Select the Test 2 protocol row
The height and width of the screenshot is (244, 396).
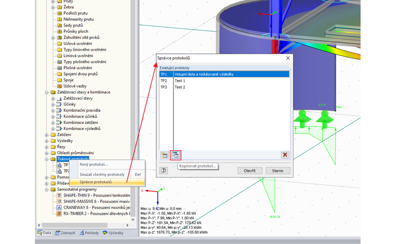pyautogui.click(x=224, y=87)
